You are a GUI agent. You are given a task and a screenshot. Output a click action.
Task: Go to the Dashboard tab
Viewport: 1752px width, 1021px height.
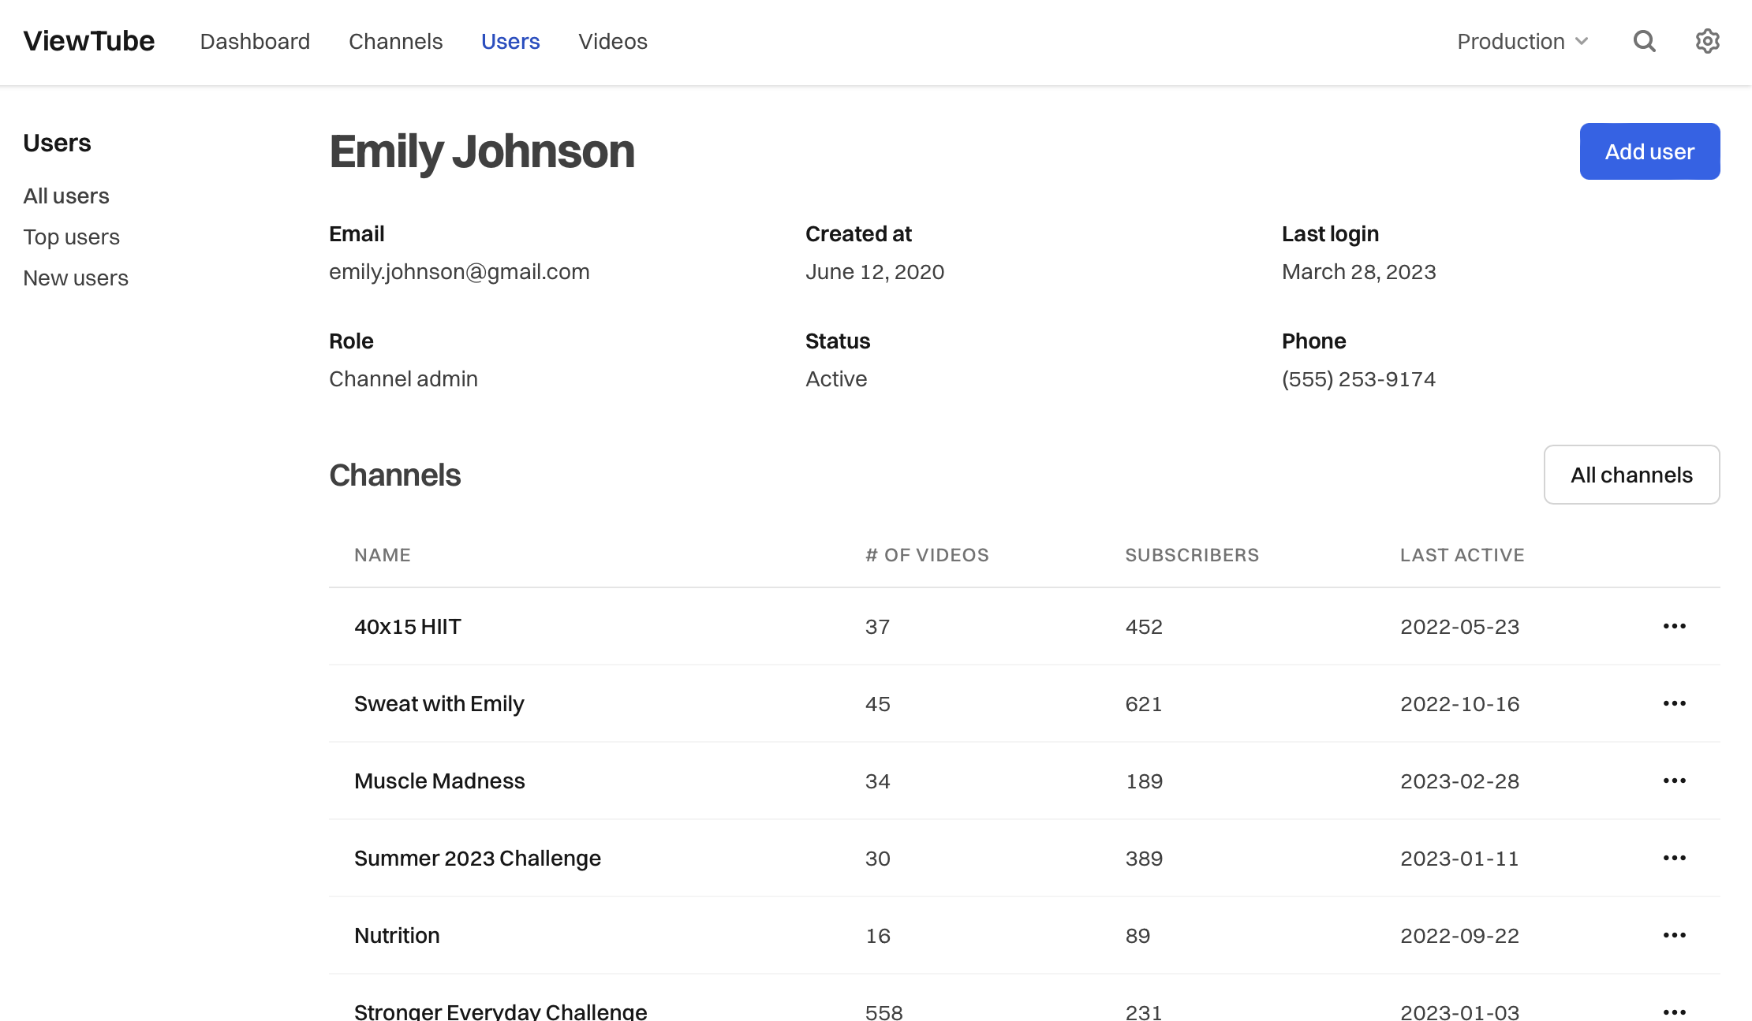pos(255,41)
